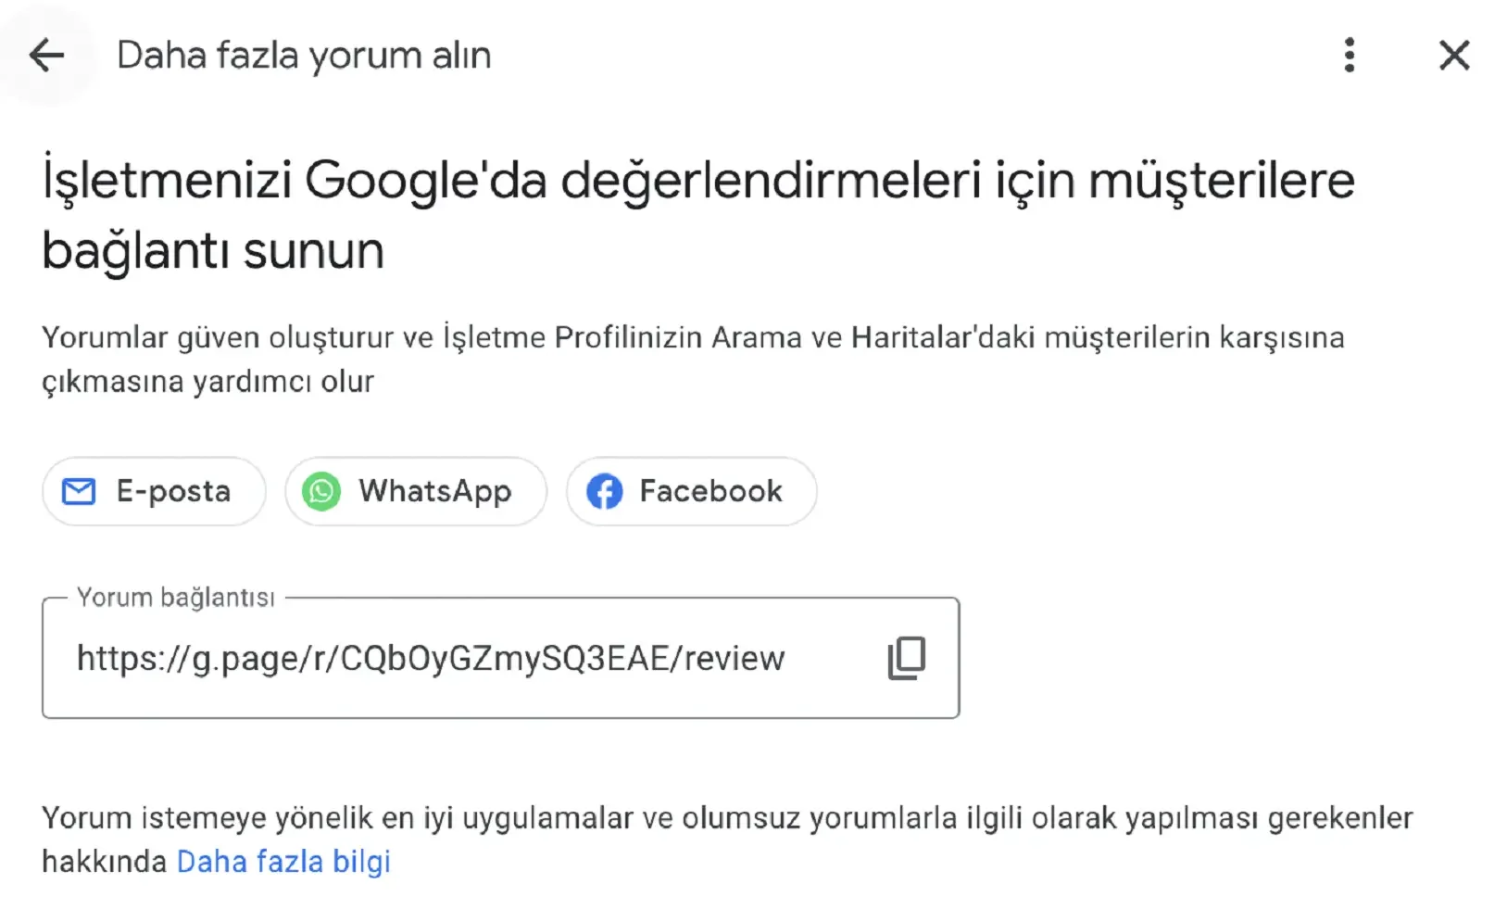This screenshot has width=1507, height=909.
Task: Click the Yorum bağlantısı field label
Action: tap(176, 598)
